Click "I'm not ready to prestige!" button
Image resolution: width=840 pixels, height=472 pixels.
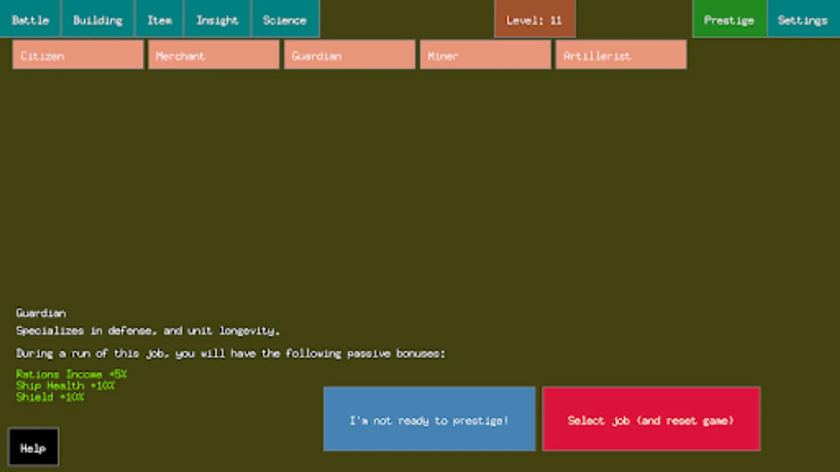point(429,419)
